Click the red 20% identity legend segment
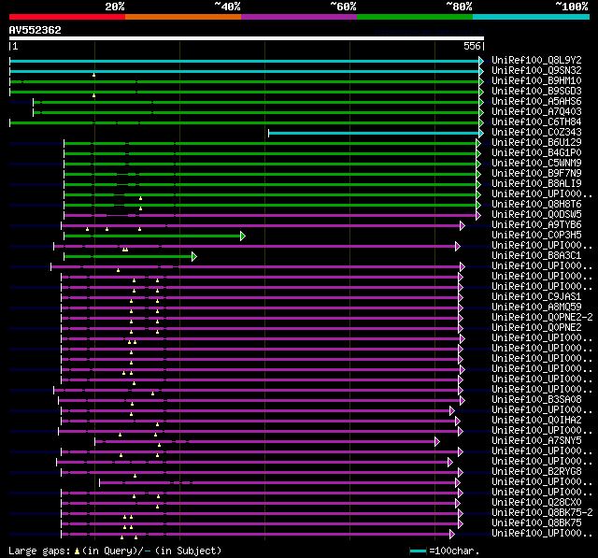Screen dimensions: 598x558 (67, 17)
